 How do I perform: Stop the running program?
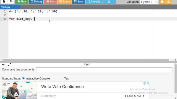51,2
